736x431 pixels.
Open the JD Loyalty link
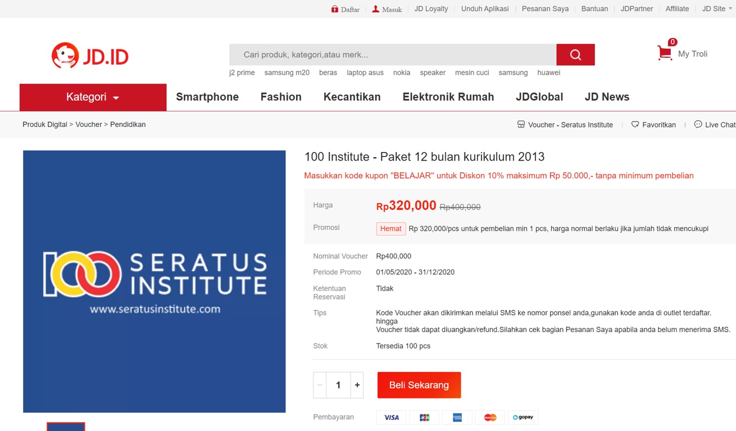pyautogui.click(x=431, y=9)
